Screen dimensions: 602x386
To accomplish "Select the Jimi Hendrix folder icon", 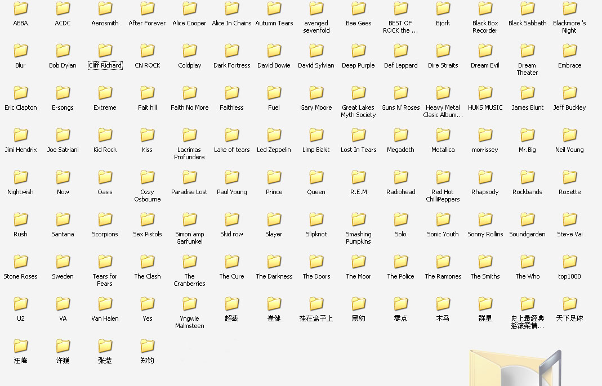I will point(21,134).
